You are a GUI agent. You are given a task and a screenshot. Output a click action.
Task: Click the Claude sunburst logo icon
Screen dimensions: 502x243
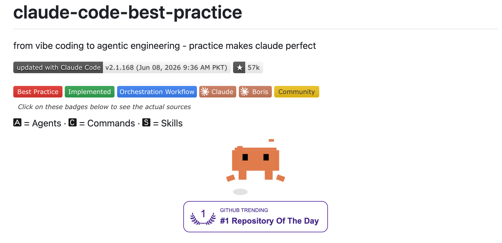(205, 92)
